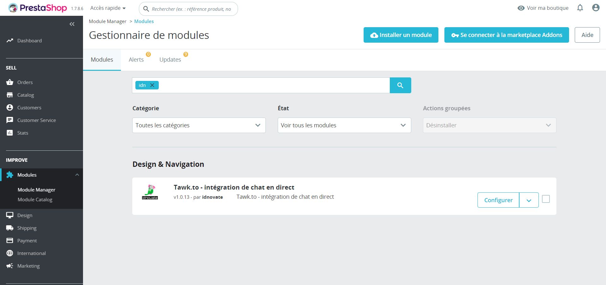This screenshot has height=285, width=606.
Task: Open Module Catalog in the sidebar
Action: (x=35, y=200)
